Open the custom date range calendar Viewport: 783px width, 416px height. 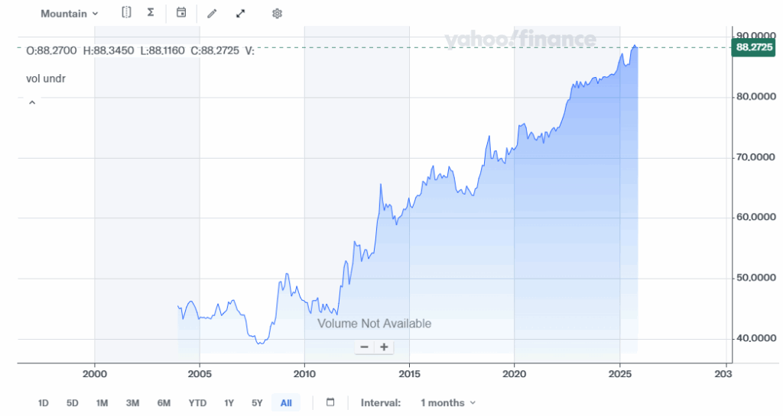coord(330,402)
